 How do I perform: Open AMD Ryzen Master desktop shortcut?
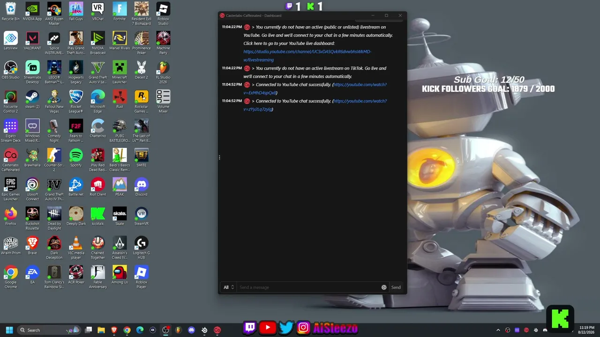(x=54, y=14)
